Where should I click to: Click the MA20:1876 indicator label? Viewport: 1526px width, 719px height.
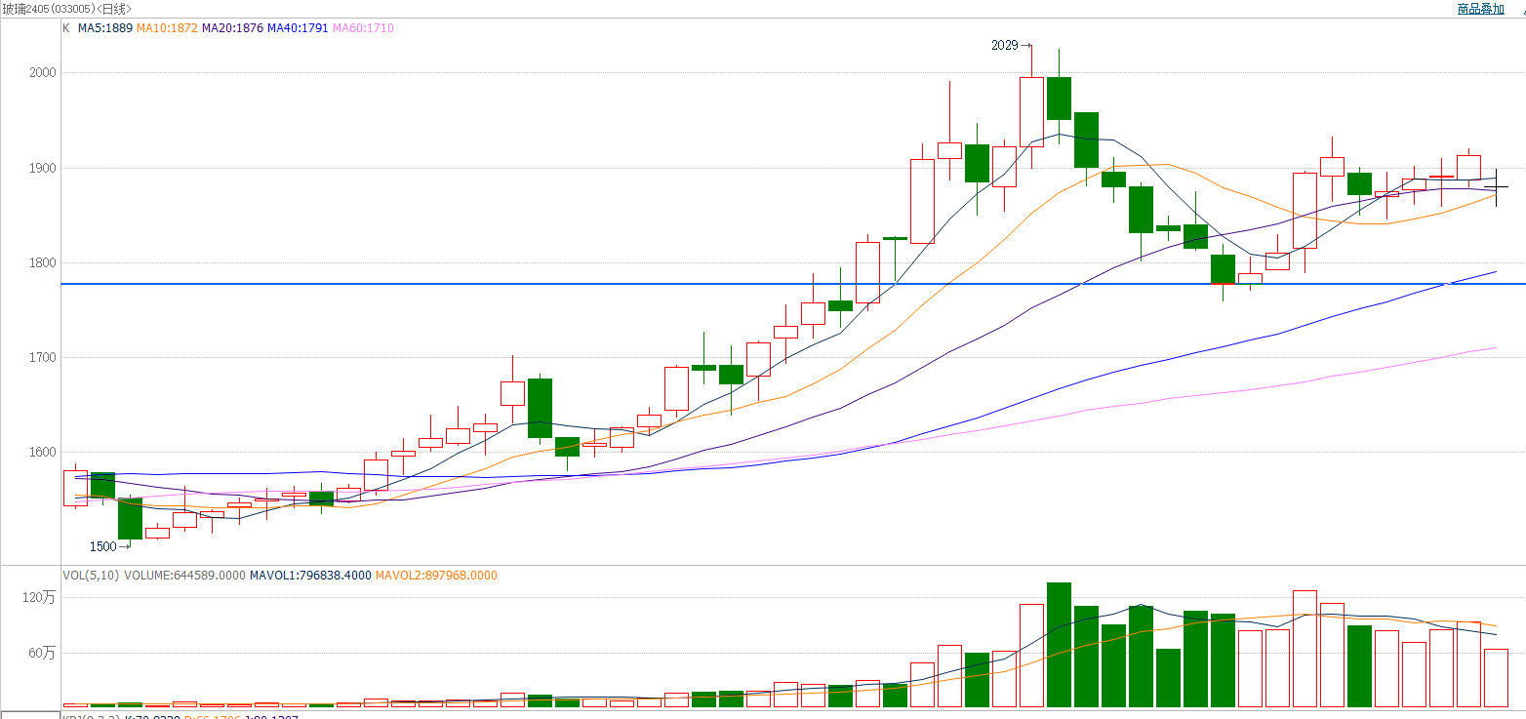pyautogui.click(x=232, y=28)
